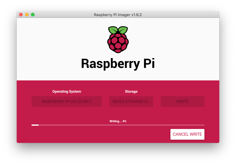This screenshot has width=236, height=165.
Task: Click the greyed-out Write button
Action: (182, 102)
